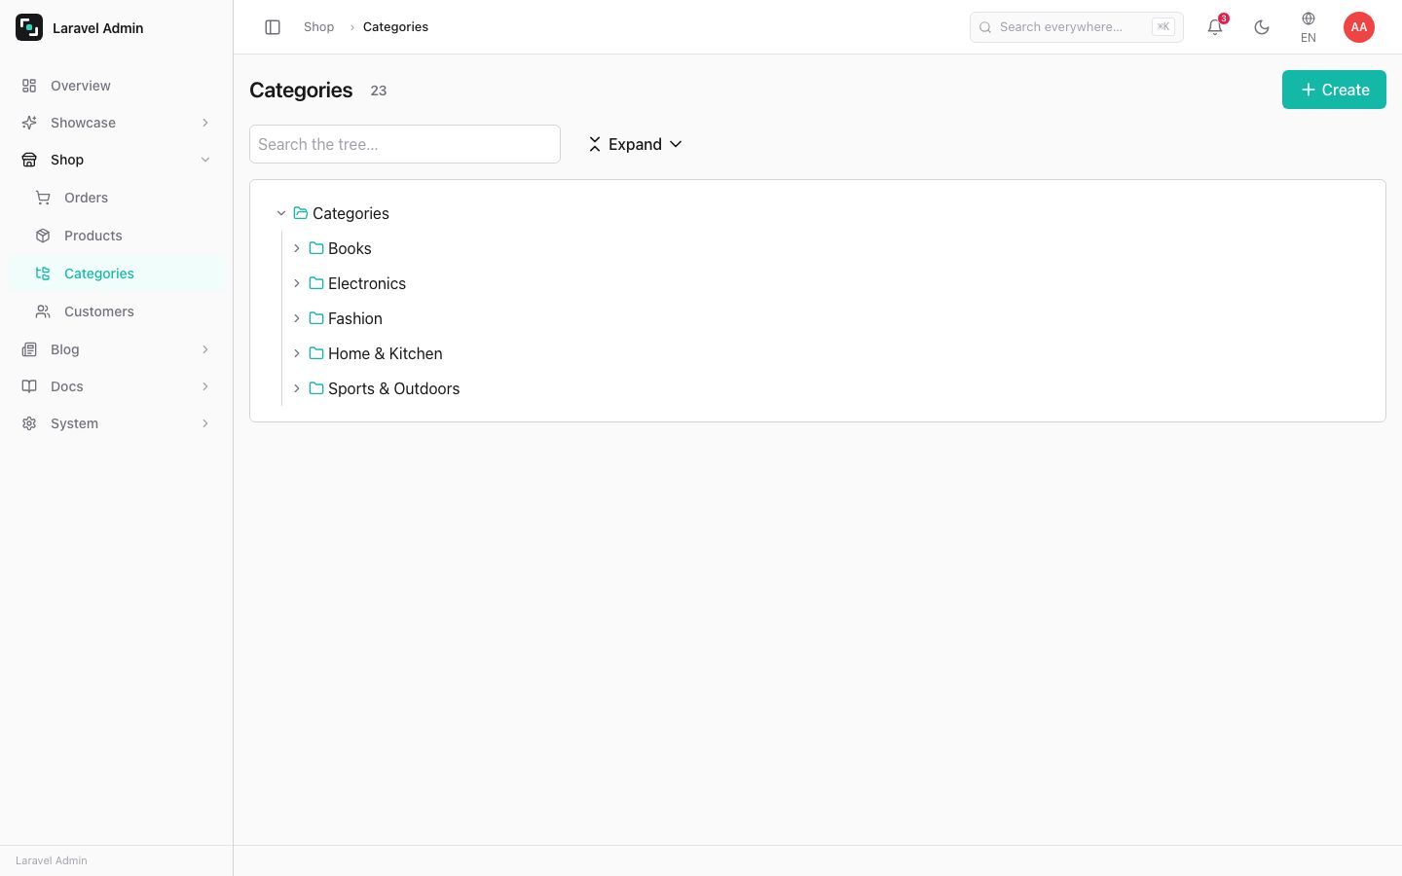Select the Sports & Outdoors label
This screenshot has width=1402, height=876.
pos(393,388)
